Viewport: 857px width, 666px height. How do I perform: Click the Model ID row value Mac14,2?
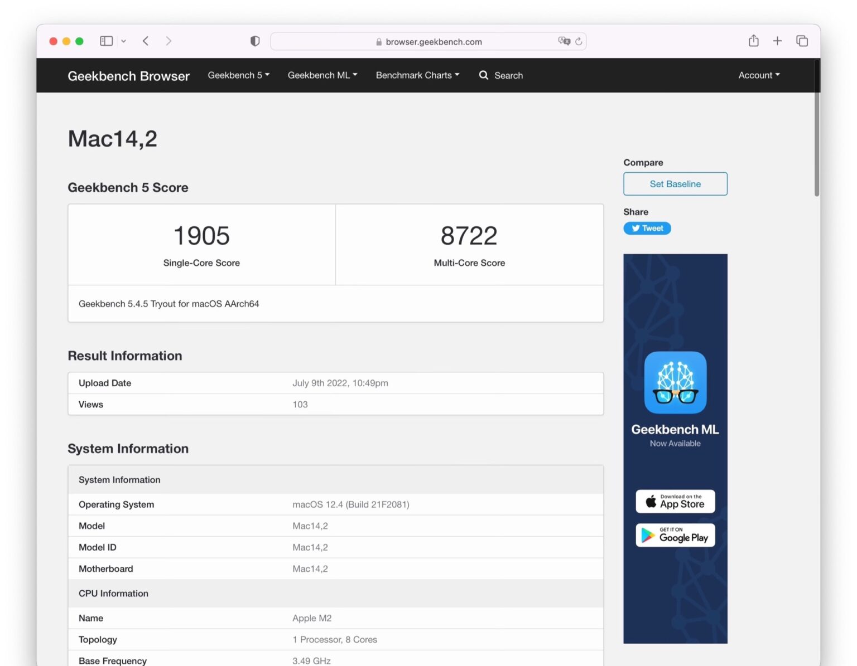click(x=310, y=547)
